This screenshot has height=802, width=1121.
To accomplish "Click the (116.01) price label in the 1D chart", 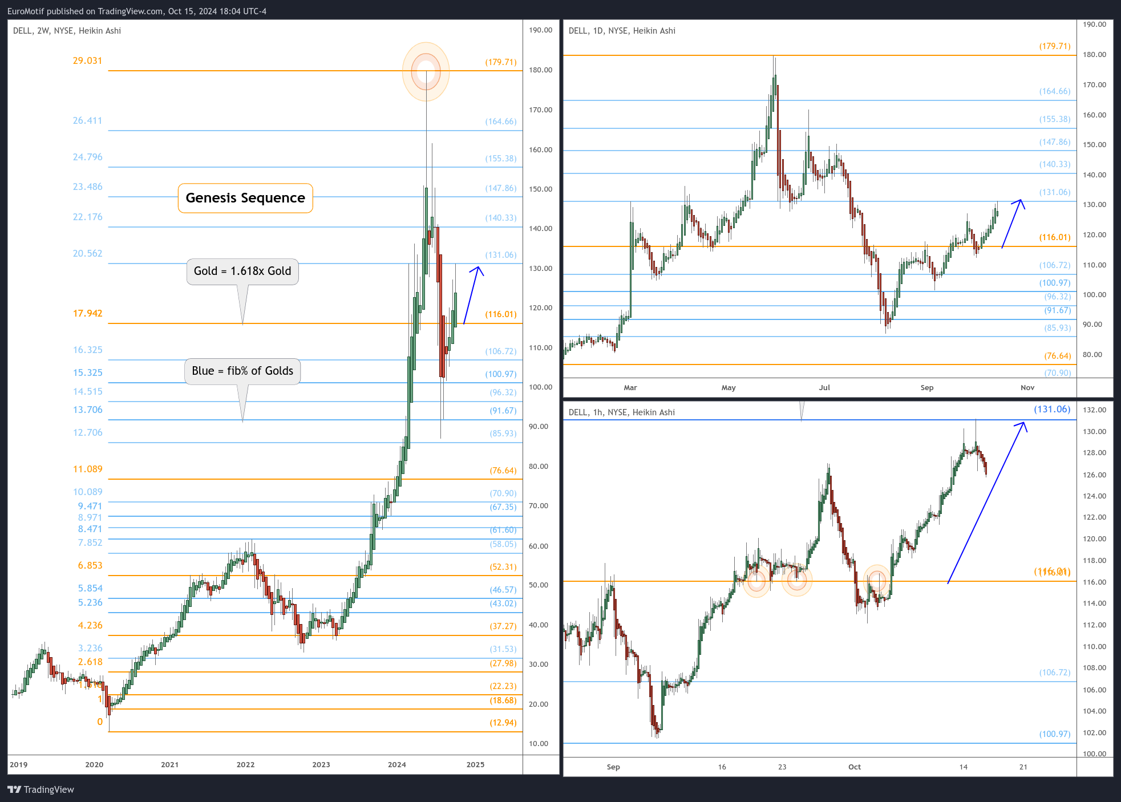I will tap(1055, 237).
